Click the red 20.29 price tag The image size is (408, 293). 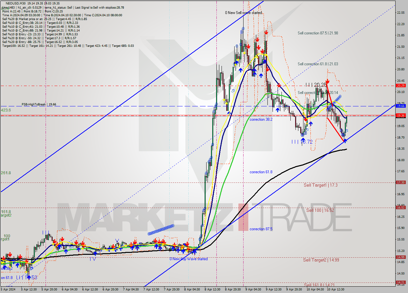401,85
